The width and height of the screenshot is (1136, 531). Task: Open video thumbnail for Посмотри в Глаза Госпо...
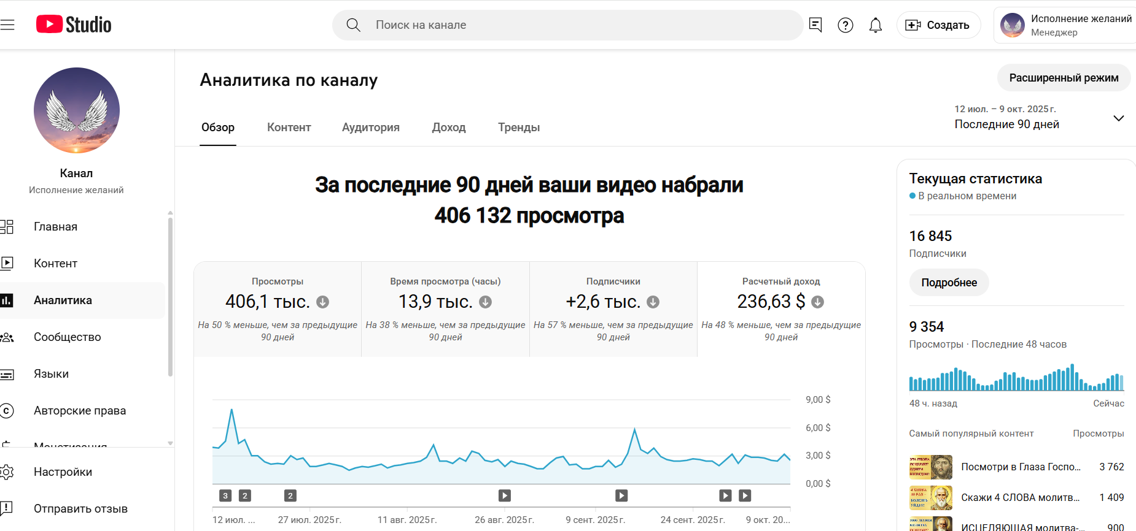tap(931, 467)
